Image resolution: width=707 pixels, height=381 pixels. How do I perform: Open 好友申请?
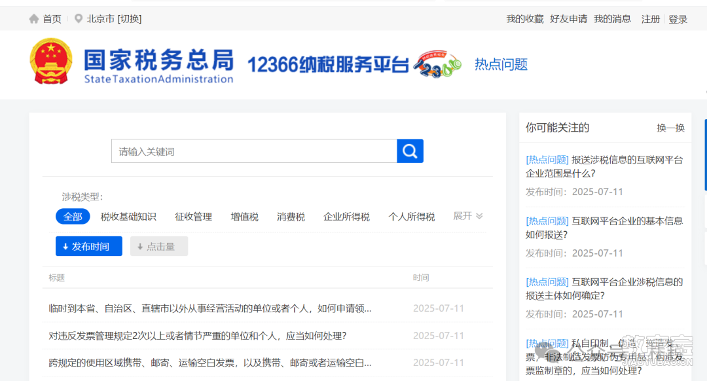pos(569,19)
